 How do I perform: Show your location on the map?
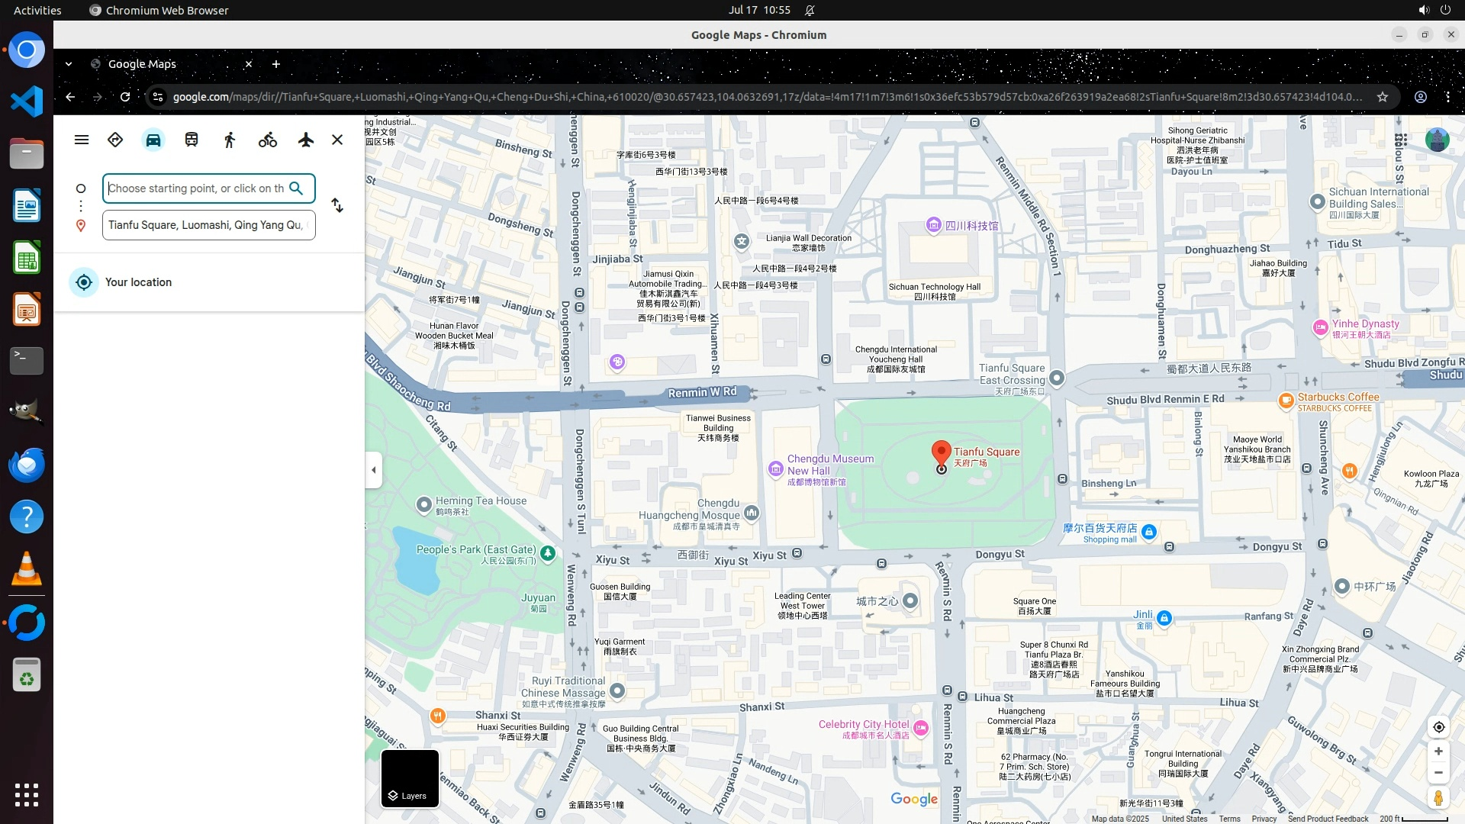1438,727
